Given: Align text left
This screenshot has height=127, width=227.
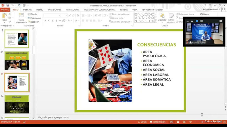Looking at the screenshot, I should [x=83, y=21].
